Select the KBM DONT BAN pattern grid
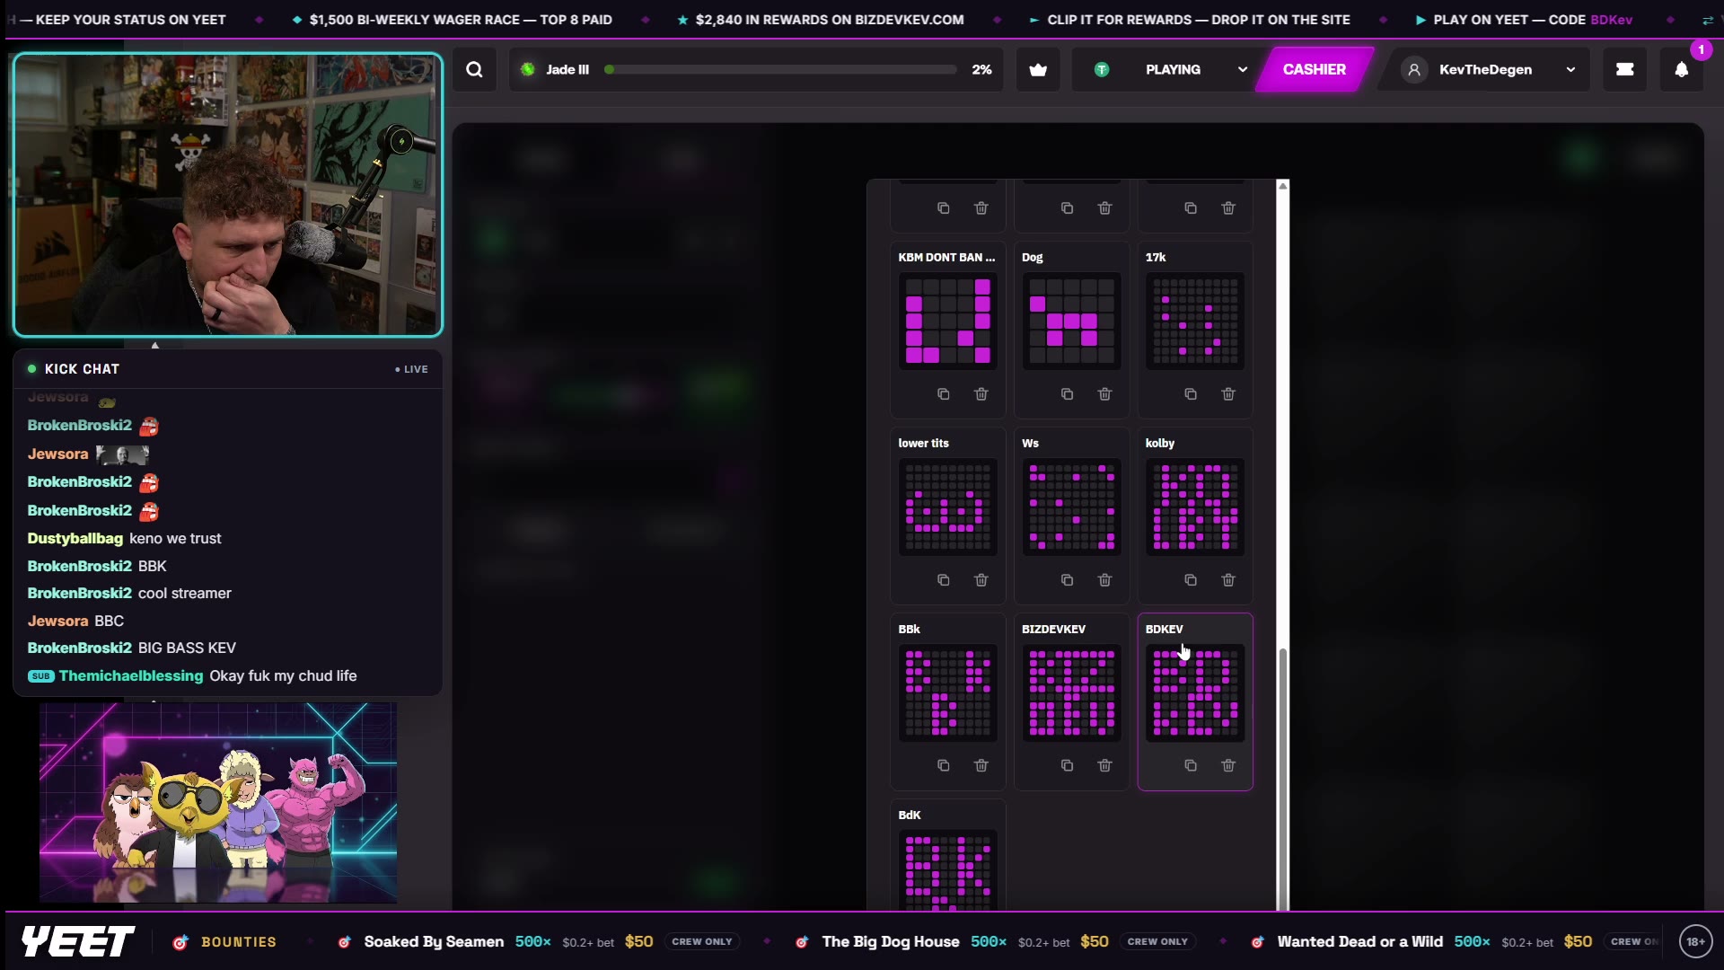 pyautogui.click(x=948, y=322)
